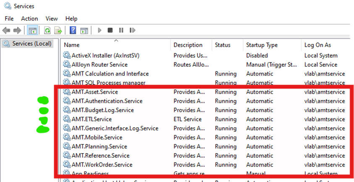Toggle the Show/Hide Action Pane icon
This screenshot has width=354, height=182.
pos(84,31)
